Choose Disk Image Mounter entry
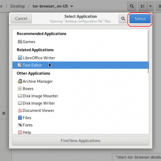 pyautogui.click(x=80, y=96)
